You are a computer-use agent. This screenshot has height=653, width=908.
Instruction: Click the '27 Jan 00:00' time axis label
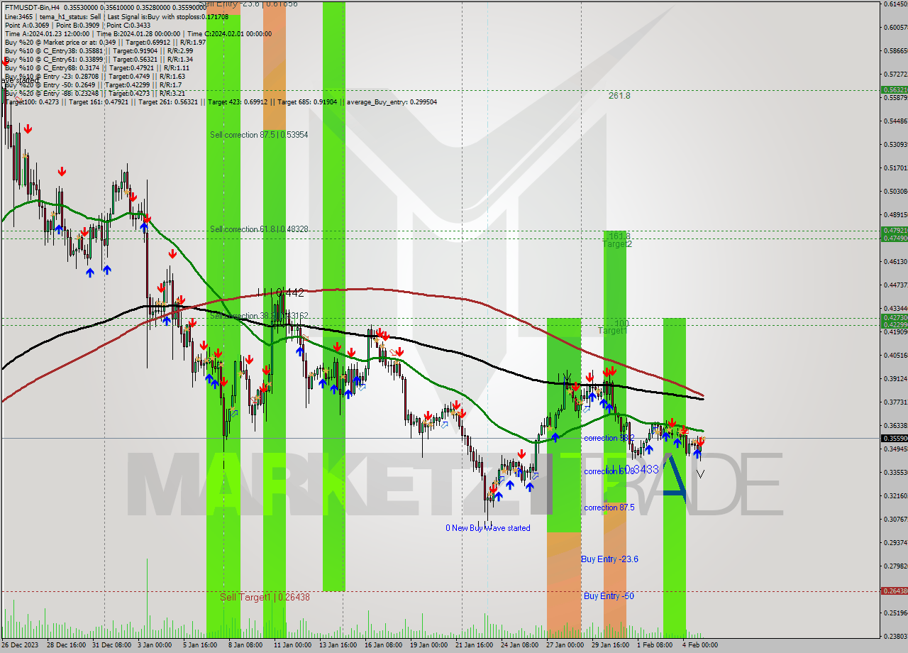[565, 645]
